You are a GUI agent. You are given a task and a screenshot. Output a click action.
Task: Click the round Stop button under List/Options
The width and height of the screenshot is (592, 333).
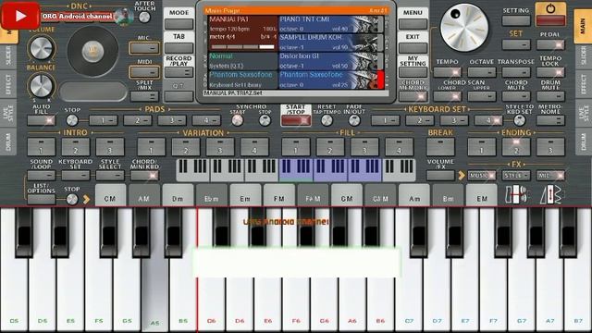click(x=72, y=200)
